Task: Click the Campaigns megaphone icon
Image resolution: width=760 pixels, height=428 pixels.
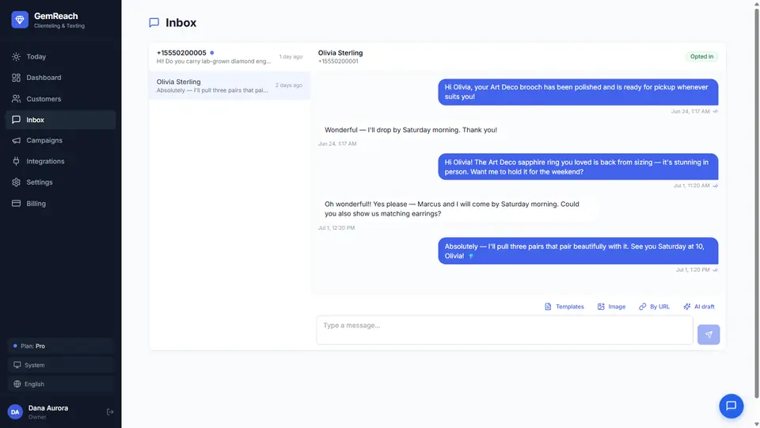Action: [x=16, y=140]
